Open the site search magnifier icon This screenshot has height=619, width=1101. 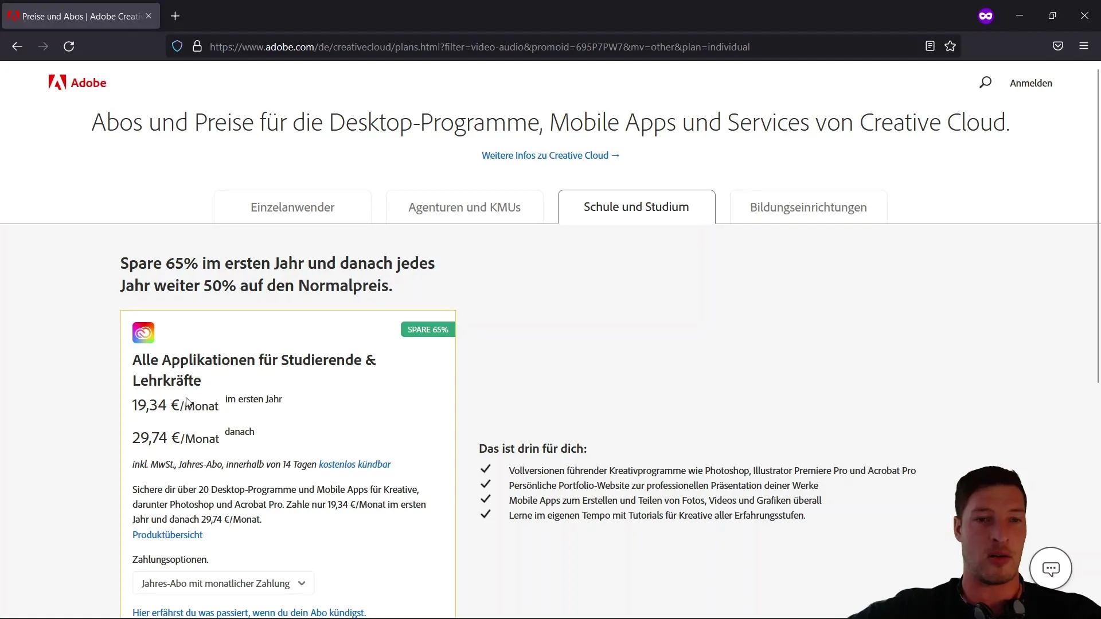pos(985,83)
